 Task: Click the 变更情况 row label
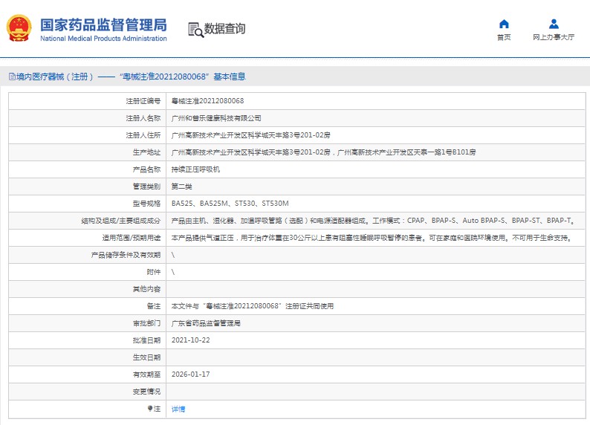146,392
